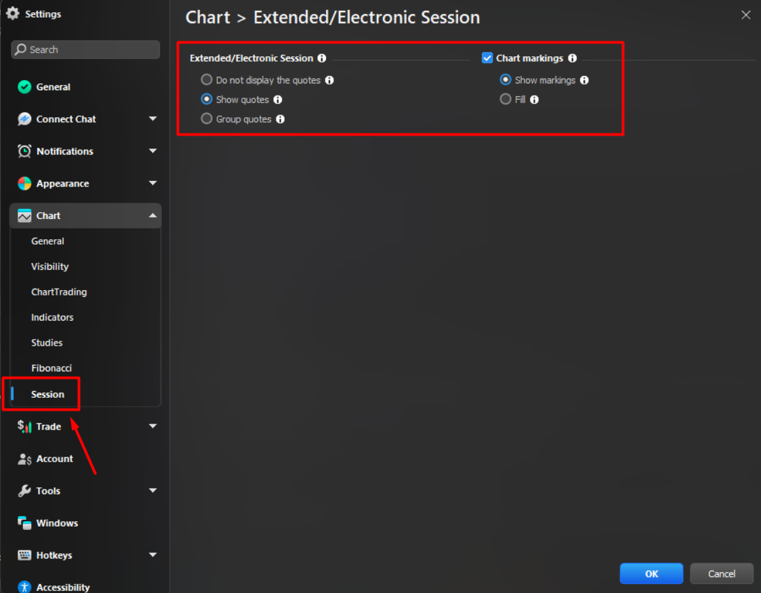This screenshot has height=593, width=761.
Task: Click the settings Search field
Action: tap(85, 49)
